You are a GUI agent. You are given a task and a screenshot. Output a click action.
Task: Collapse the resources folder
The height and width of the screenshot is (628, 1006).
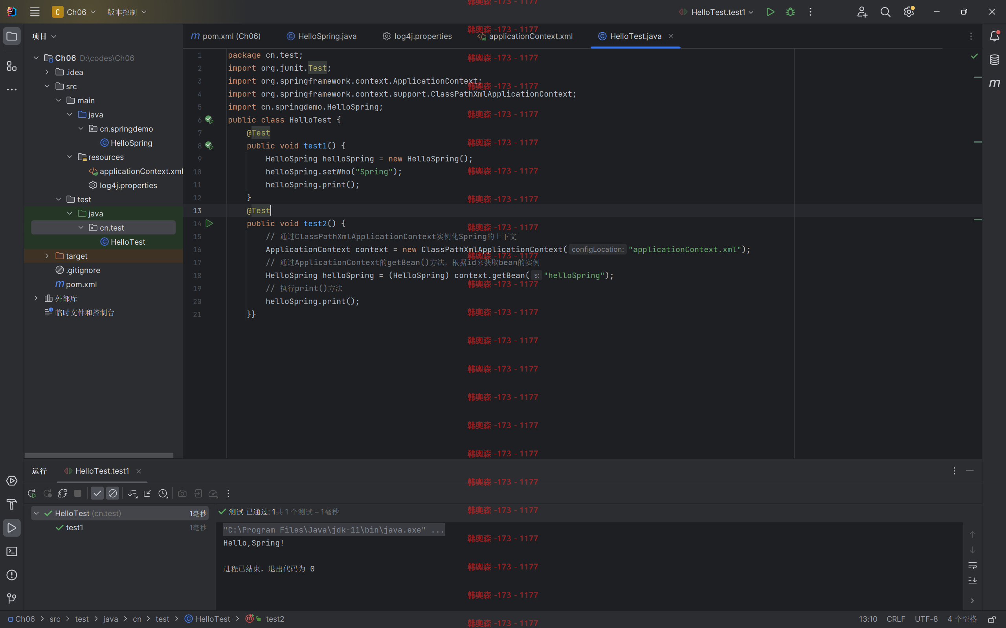coord(70,157)
